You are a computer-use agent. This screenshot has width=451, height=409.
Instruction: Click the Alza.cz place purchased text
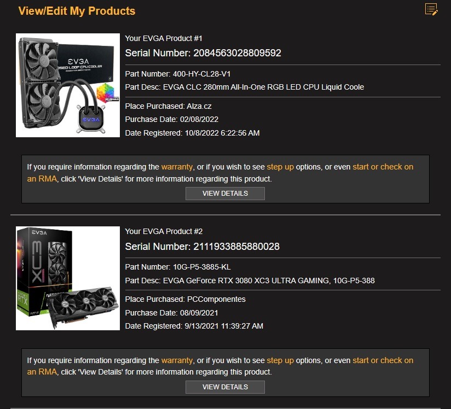[199, 106]
